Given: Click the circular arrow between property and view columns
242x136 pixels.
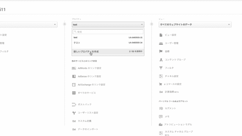Looking at the screenshot, I should (x=151, y=24).
